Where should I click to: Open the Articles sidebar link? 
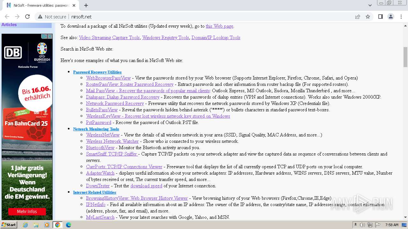9,24
